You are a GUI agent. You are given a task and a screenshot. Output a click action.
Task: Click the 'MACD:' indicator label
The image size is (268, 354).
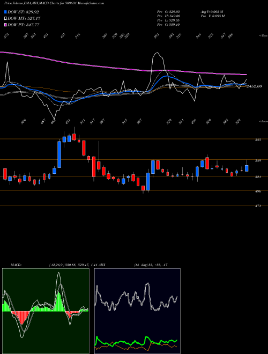16,265
